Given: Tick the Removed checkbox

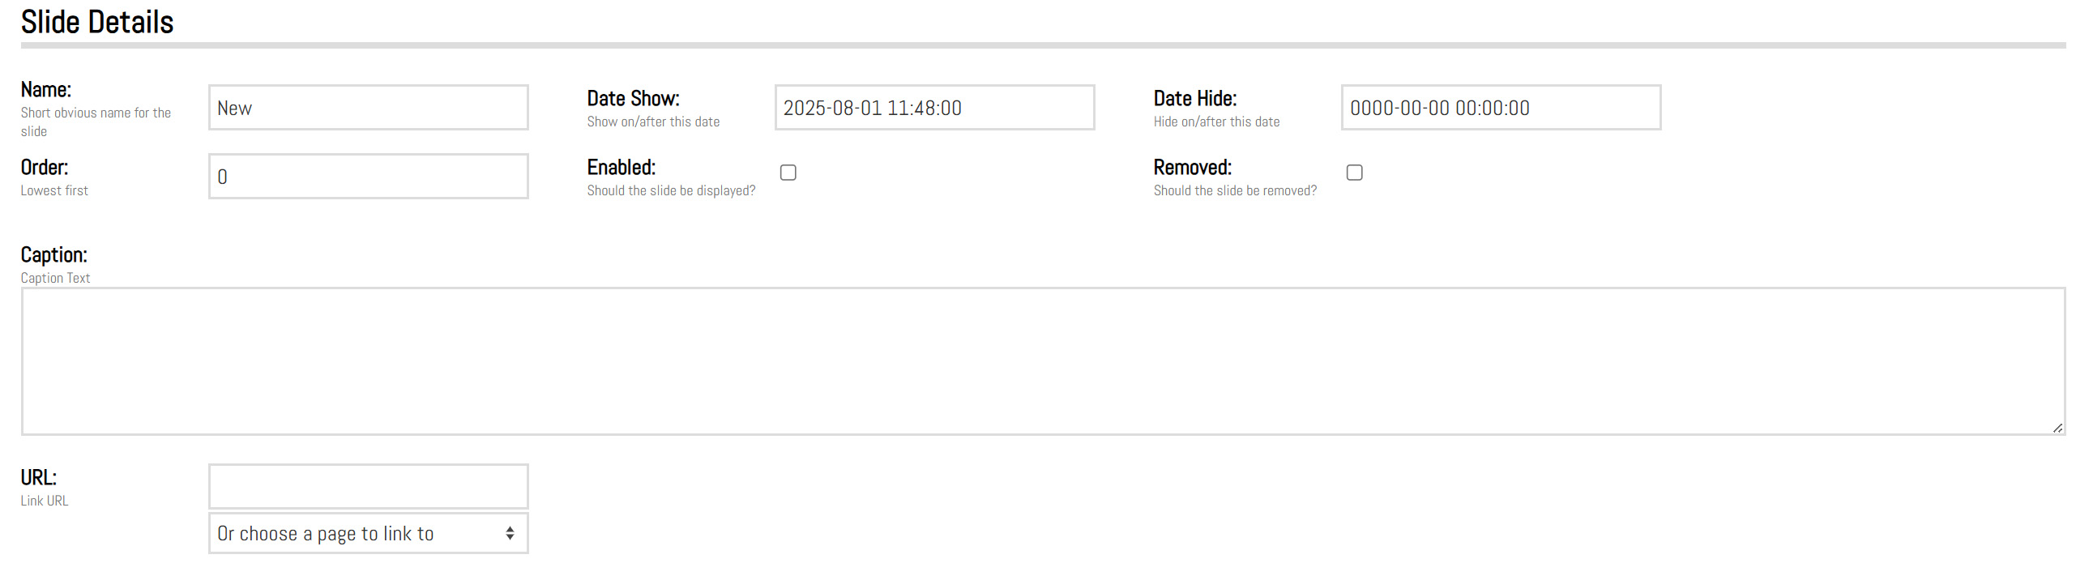Looking at the screenshot, I should click(1354, 173).
